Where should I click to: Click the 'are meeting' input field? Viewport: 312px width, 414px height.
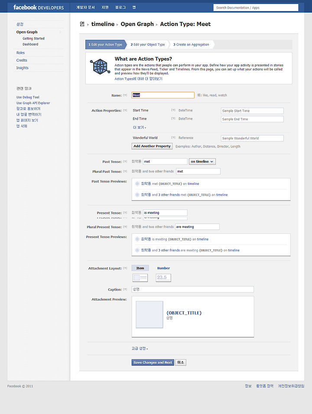[x=197, y=227]
